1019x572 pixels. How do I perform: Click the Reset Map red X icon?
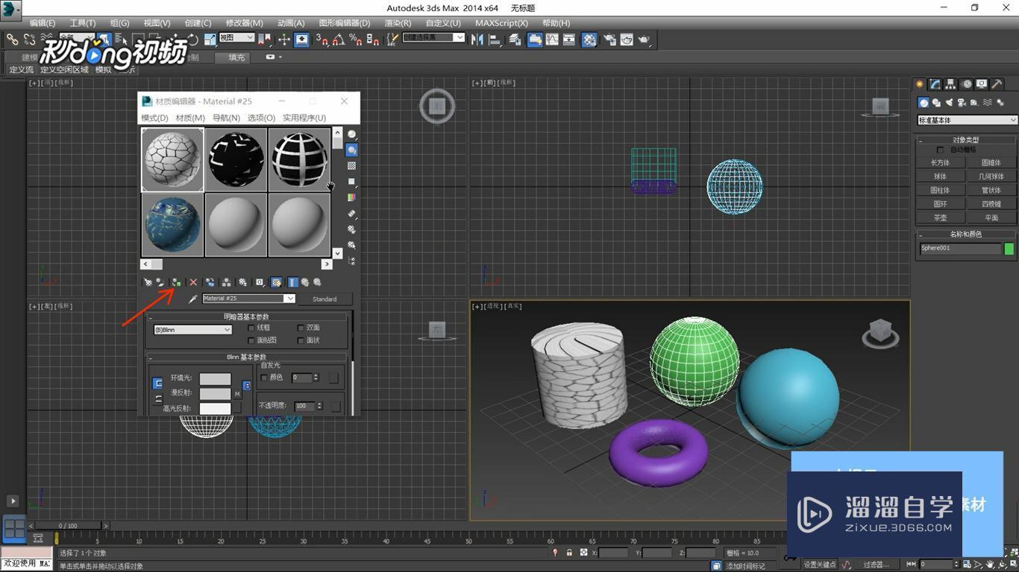pos(192,282)
